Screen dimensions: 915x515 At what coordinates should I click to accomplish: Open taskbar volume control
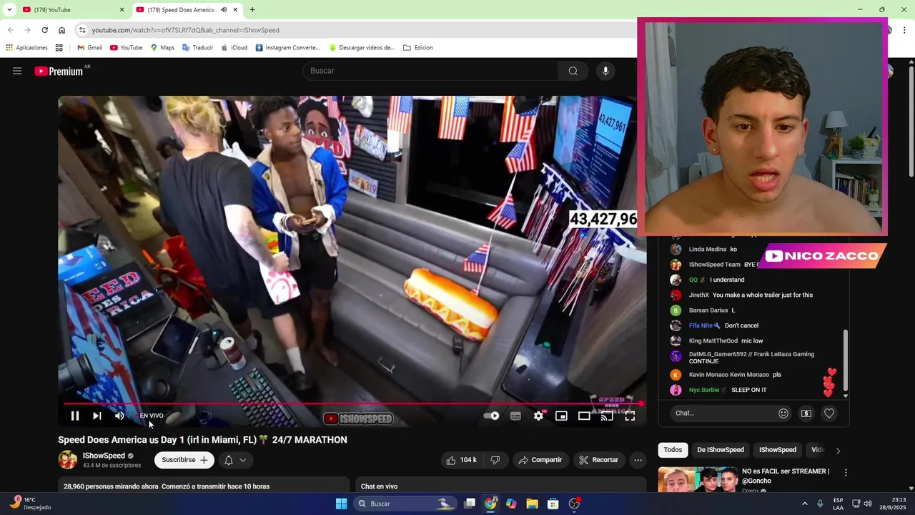point(868,504)
